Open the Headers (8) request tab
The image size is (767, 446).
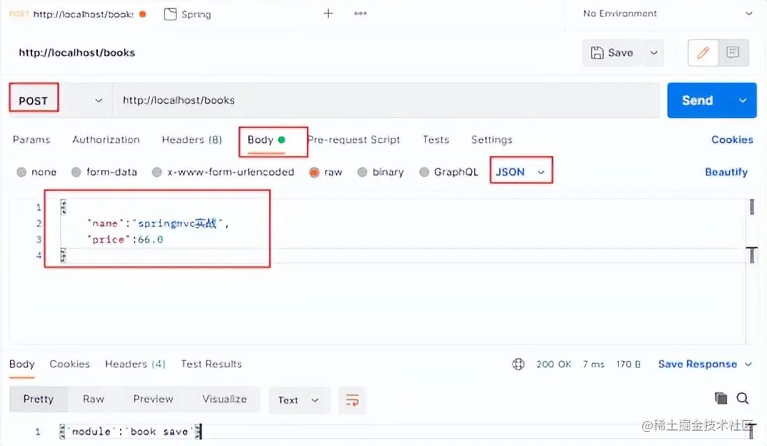(x=192, y=140)
